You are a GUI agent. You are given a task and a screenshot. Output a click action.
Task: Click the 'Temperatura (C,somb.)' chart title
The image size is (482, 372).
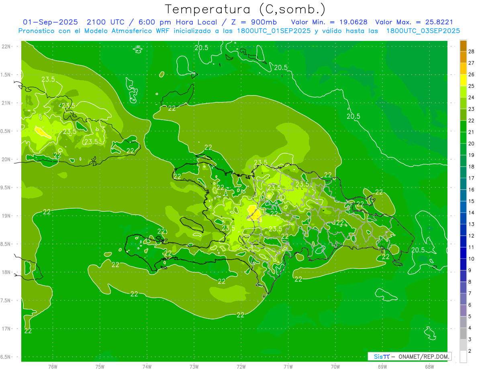tap(245, 9)
